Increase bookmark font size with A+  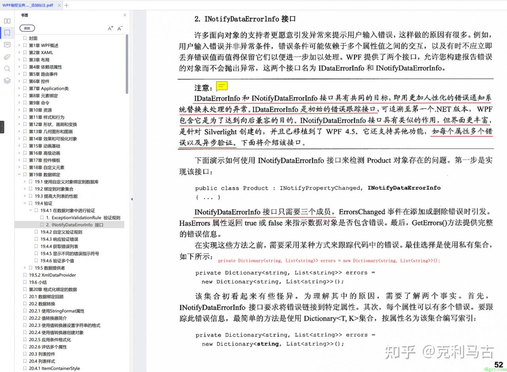tap(111, 28)
